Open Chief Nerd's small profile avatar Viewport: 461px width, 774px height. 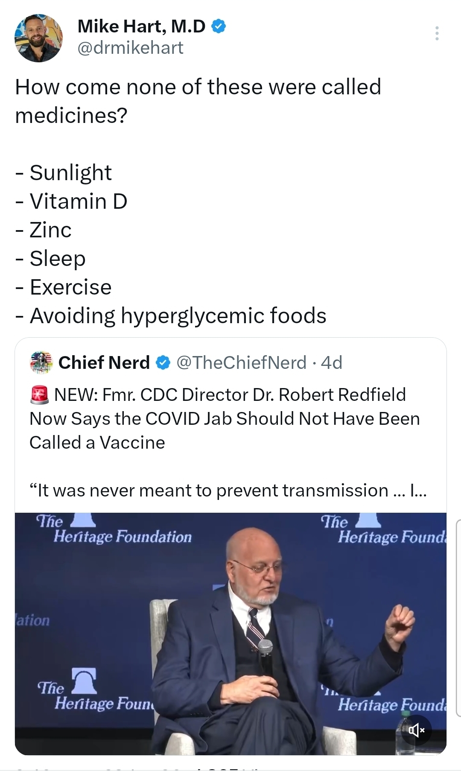(x=41, y=362)
